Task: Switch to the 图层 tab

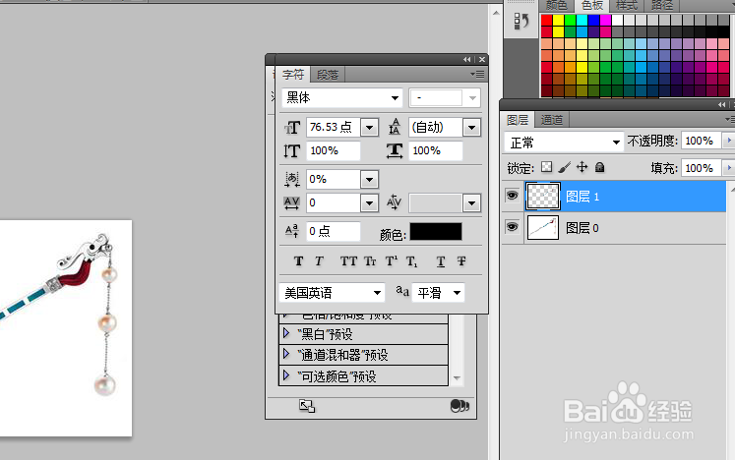Action: (x=518, y=120)
